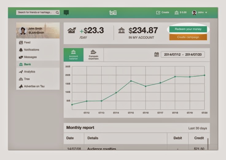The image size is (226, 160).
Task: Click the Debit column header
Action: (x=178, y=138)
